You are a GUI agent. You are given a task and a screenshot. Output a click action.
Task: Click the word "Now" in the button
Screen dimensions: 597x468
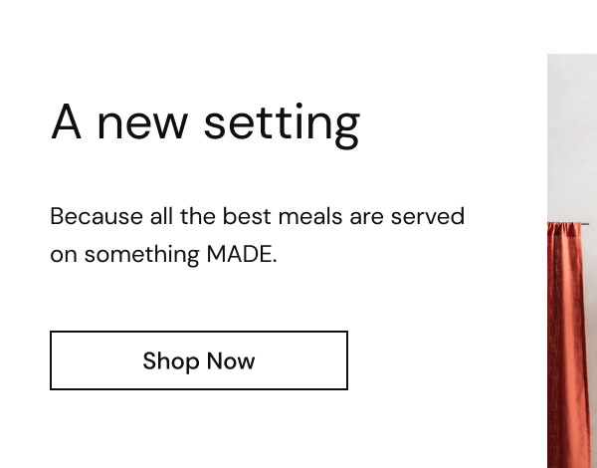231,360
